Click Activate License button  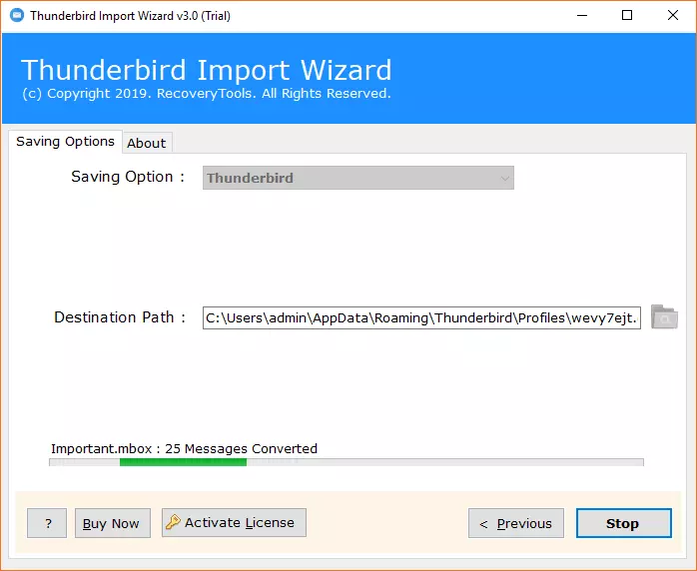coord(234,522)
